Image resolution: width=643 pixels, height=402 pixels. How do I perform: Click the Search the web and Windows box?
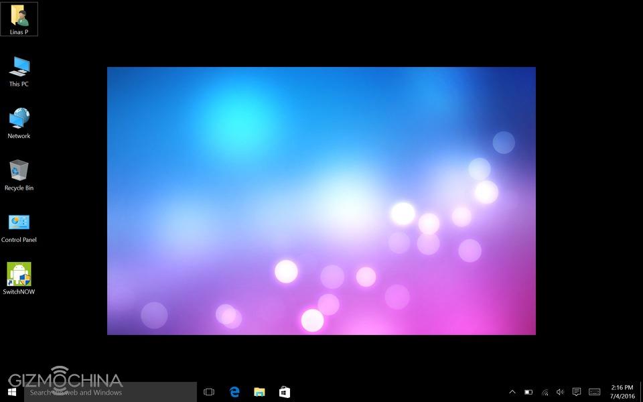(x=111, y=392)
